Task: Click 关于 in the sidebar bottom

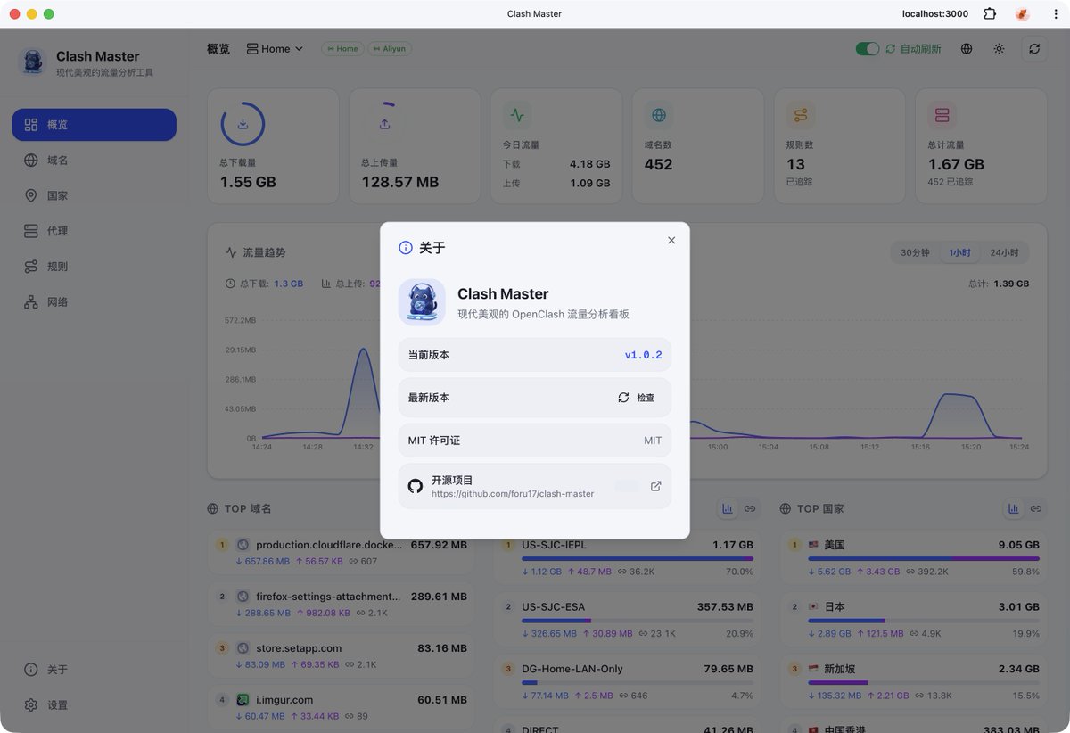Action: click(94, 670)
